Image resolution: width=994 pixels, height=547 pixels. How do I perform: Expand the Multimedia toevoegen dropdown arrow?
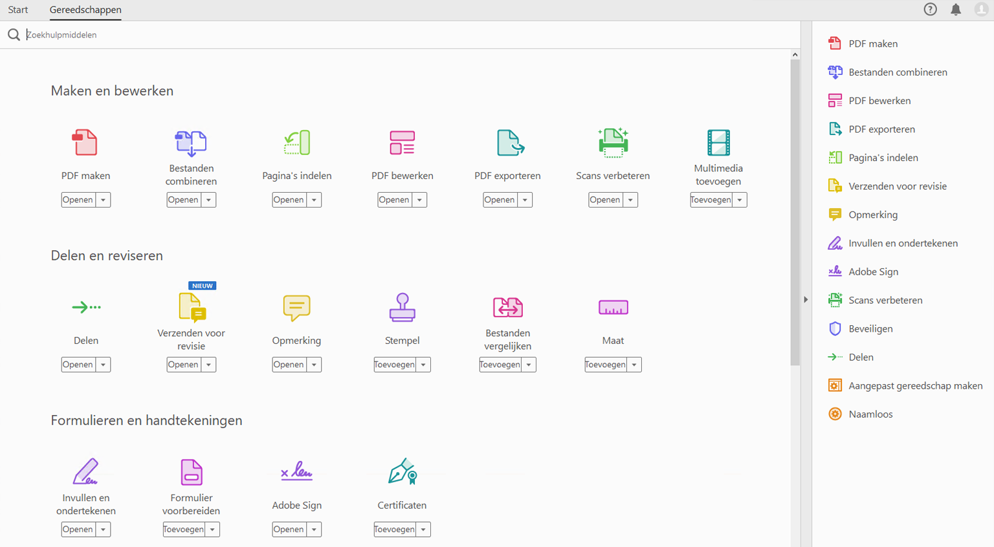[740, 200]
